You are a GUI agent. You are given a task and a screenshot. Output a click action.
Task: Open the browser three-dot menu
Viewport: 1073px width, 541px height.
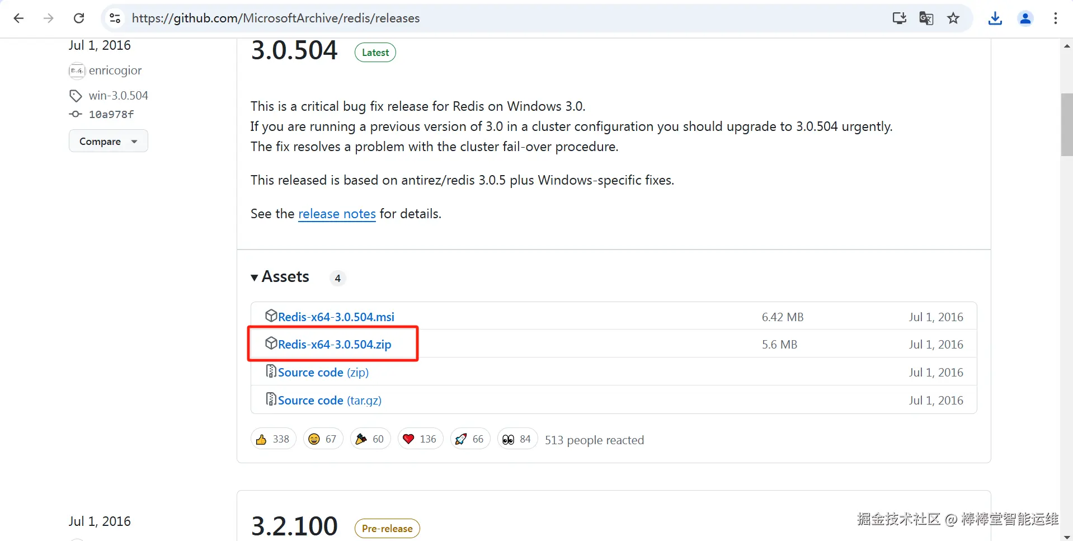[1055, 18]
